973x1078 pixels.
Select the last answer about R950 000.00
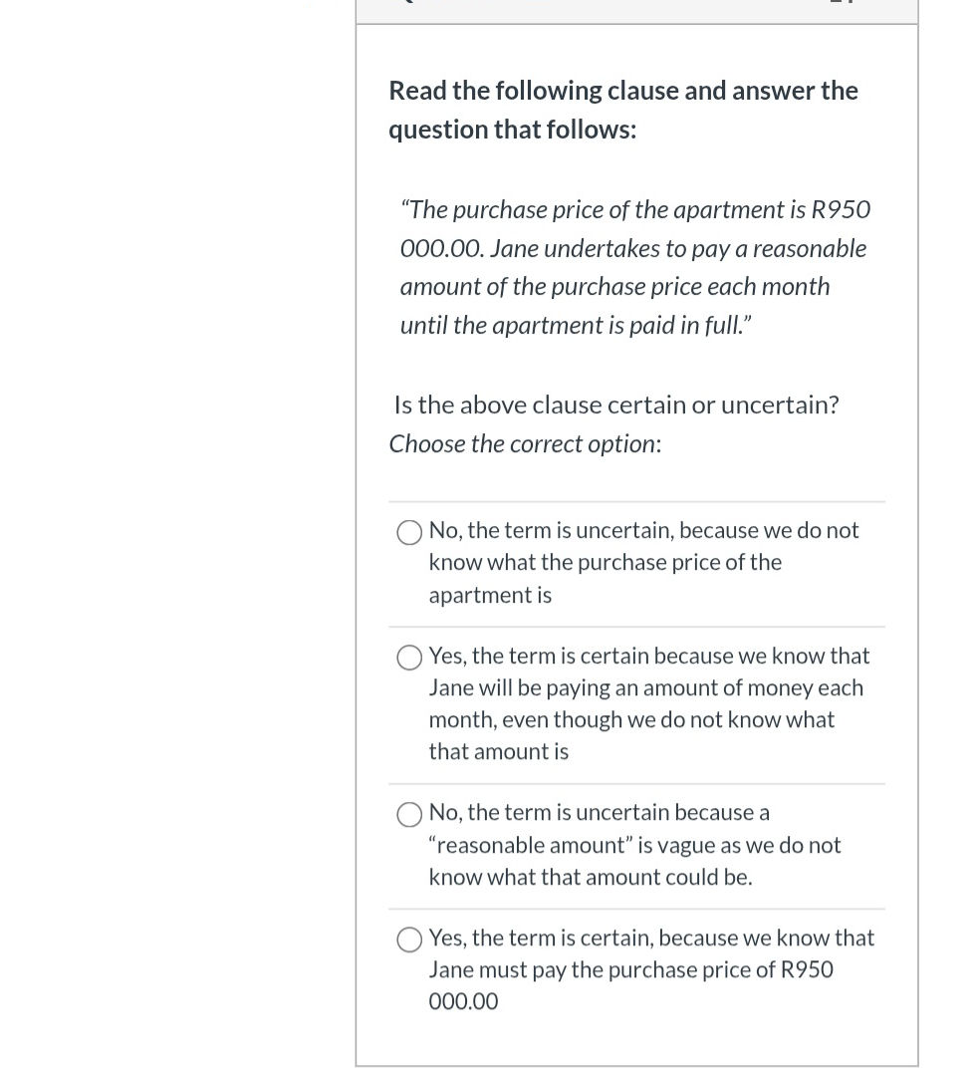(408, 940)
